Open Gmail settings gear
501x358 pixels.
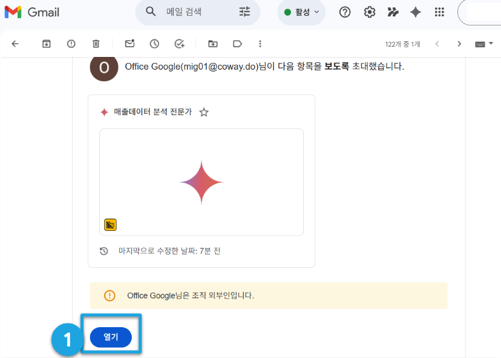click(370, 12)
